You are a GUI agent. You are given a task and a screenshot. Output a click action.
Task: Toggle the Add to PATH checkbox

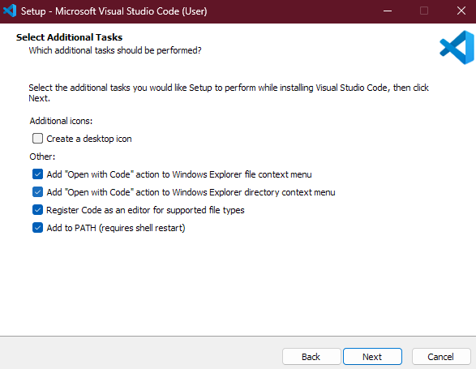(x=37, y=228)
